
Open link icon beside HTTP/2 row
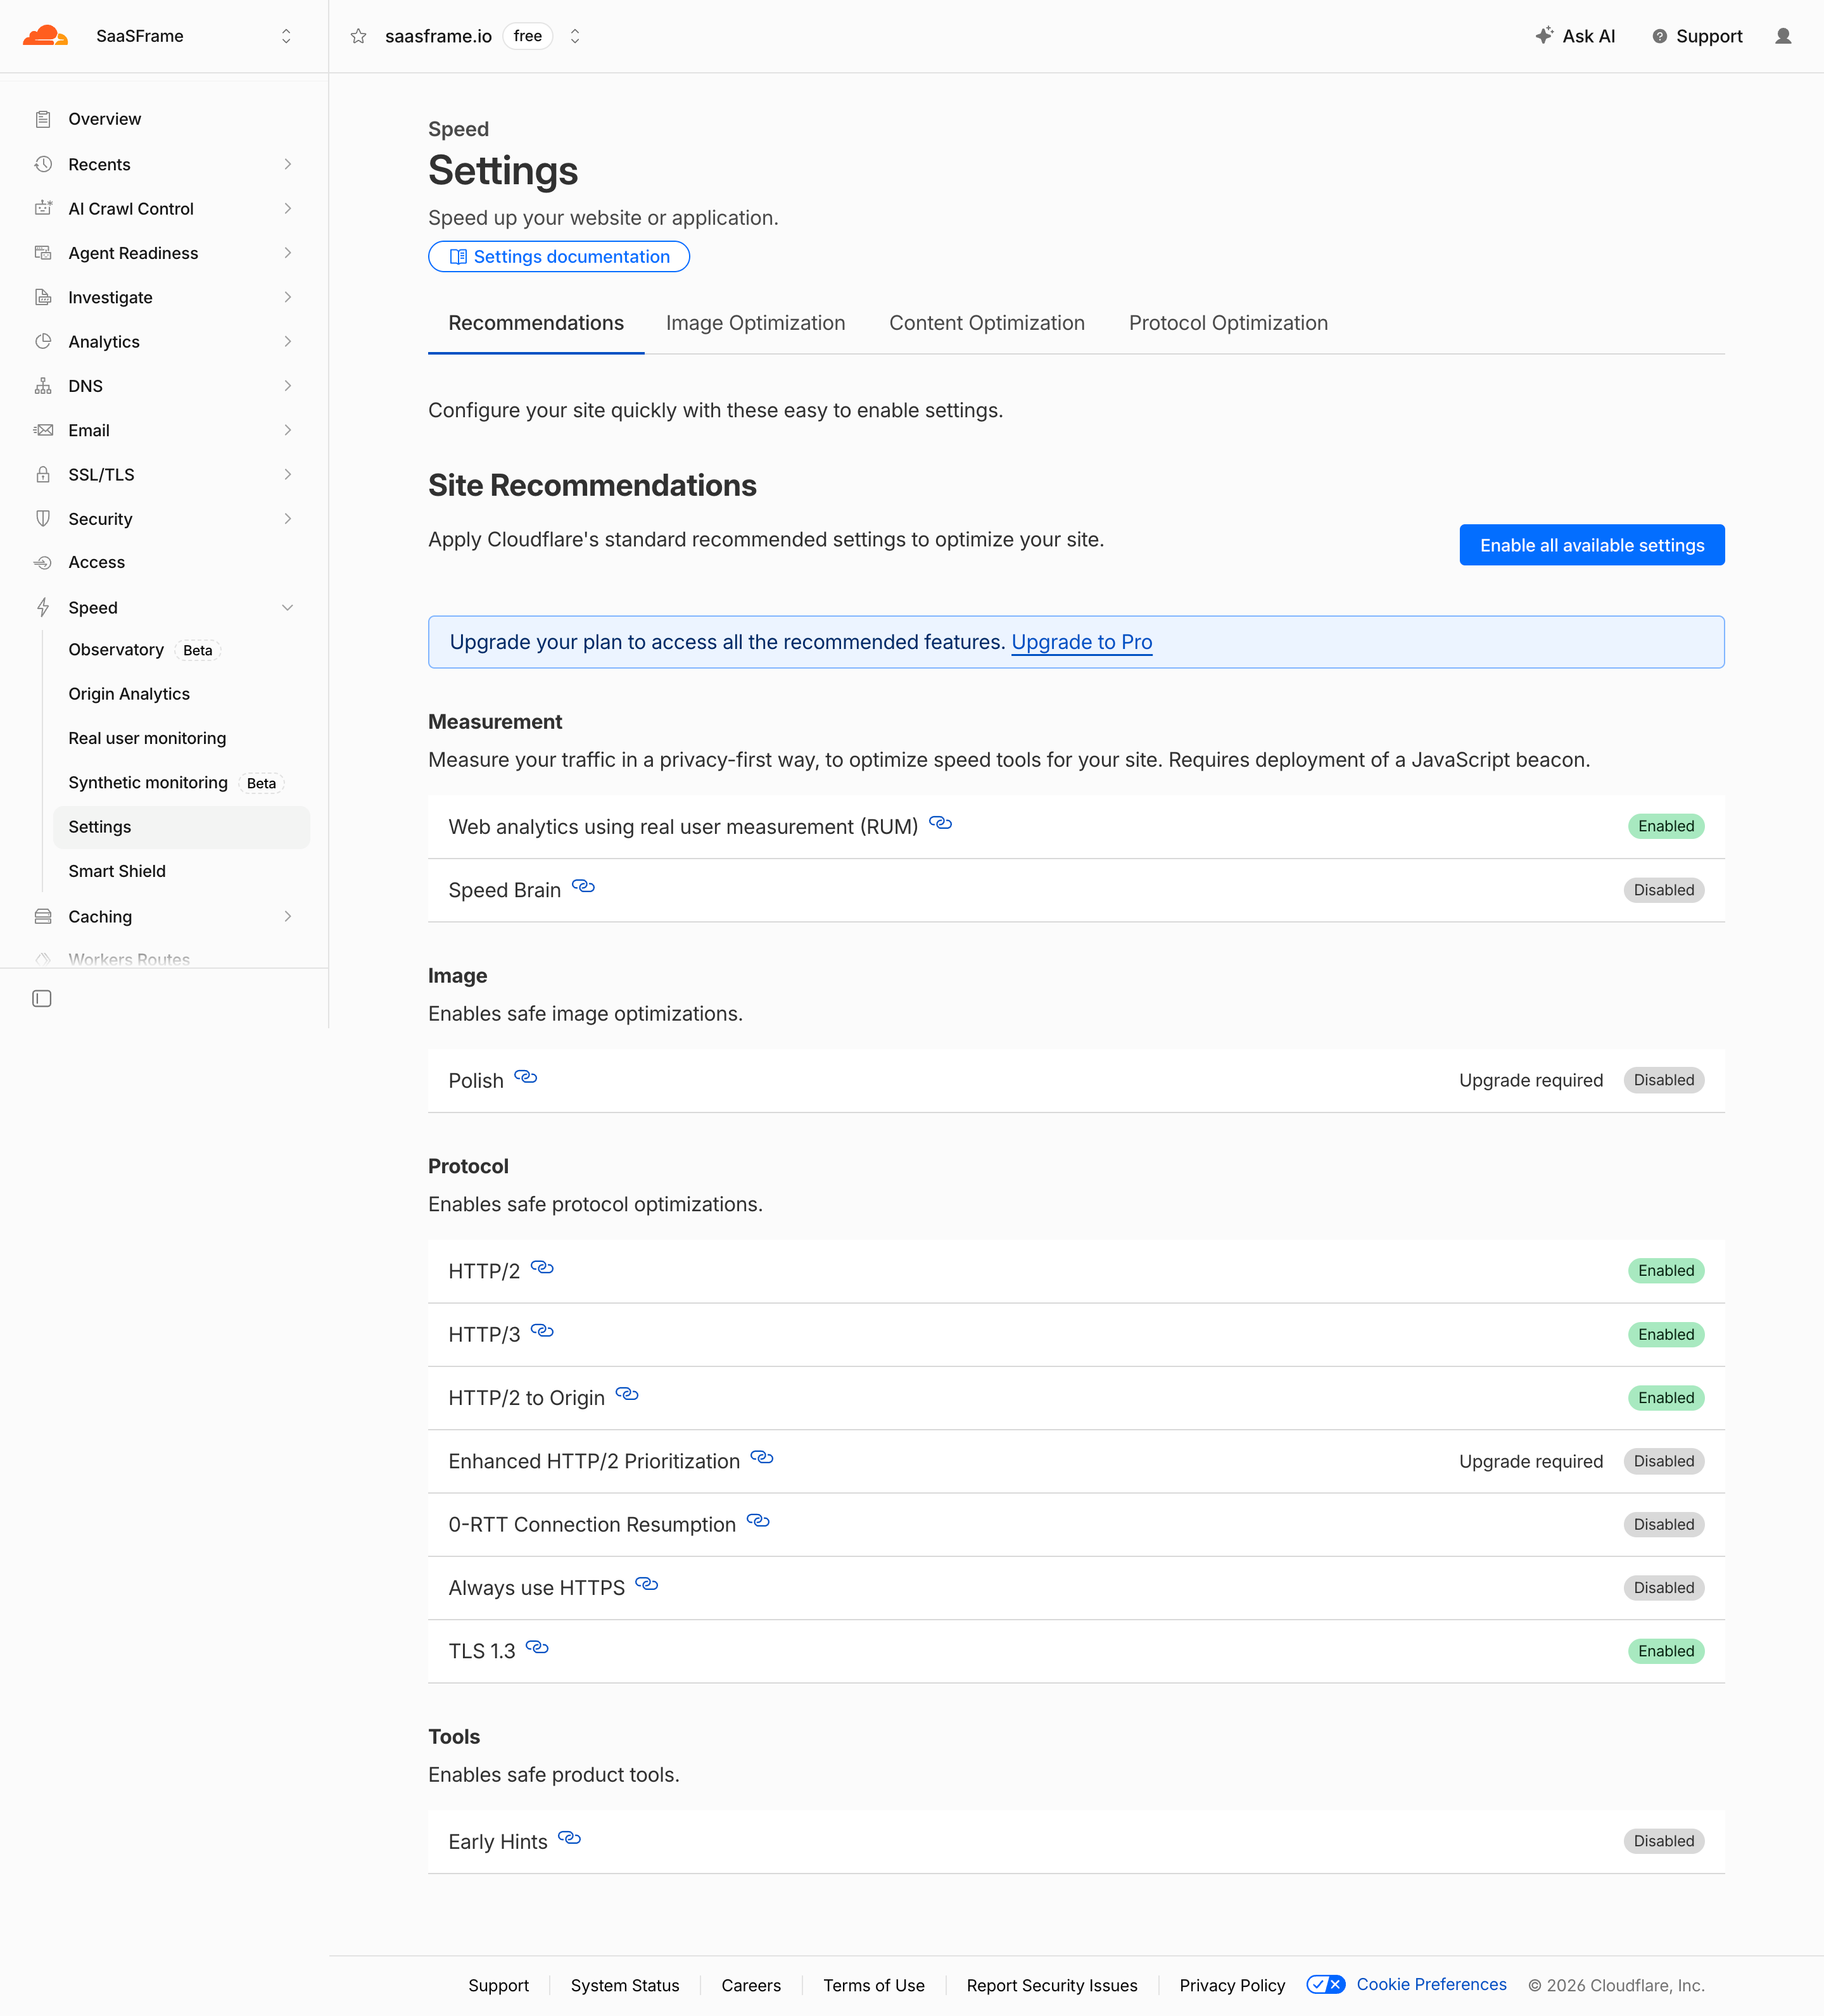coord(542,1267)
